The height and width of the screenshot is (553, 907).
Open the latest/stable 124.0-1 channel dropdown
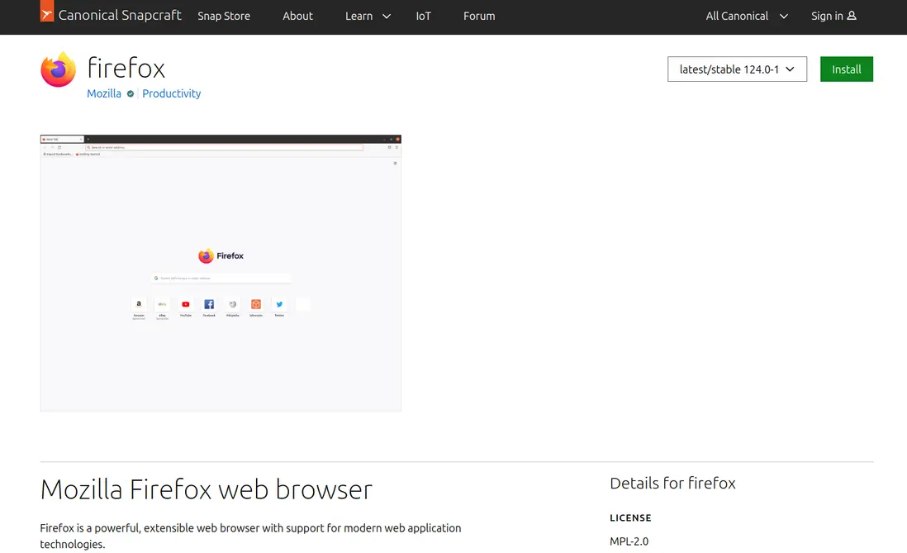tap(737, 69)
